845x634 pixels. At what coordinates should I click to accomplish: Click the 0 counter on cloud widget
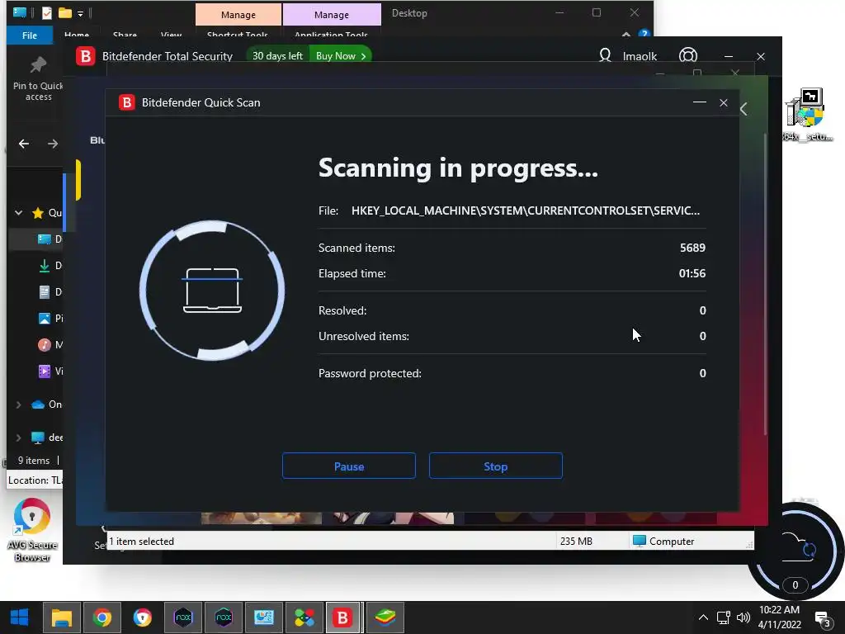[795, 585]
